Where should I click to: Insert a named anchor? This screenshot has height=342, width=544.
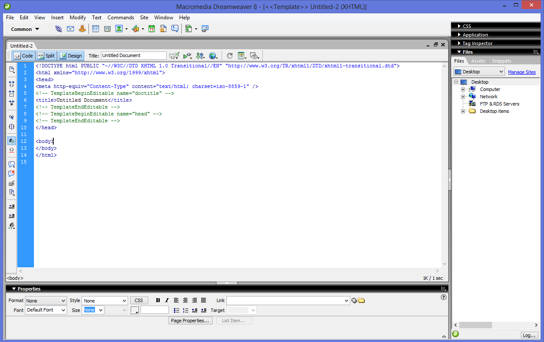82,29
